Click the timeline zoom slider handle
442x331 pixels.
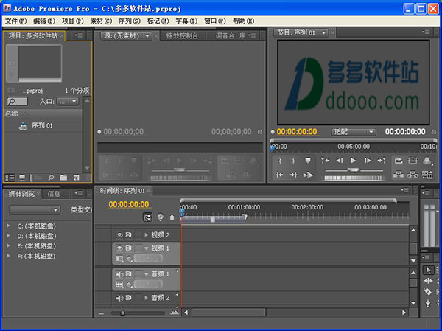click(x=122, y=313)
